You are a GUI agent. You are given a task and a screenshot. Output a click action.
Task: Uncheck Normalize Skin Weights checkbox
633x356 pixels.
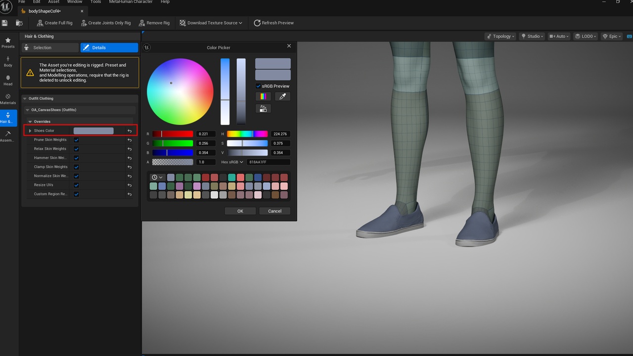[76, 176]
